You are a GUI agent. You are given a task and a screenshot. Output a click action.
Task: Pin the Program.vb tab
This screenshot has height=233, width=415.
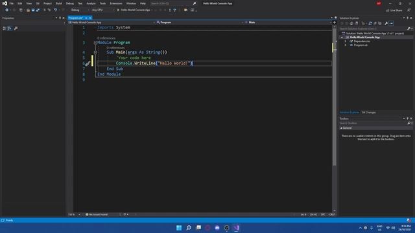click(86, 18)
